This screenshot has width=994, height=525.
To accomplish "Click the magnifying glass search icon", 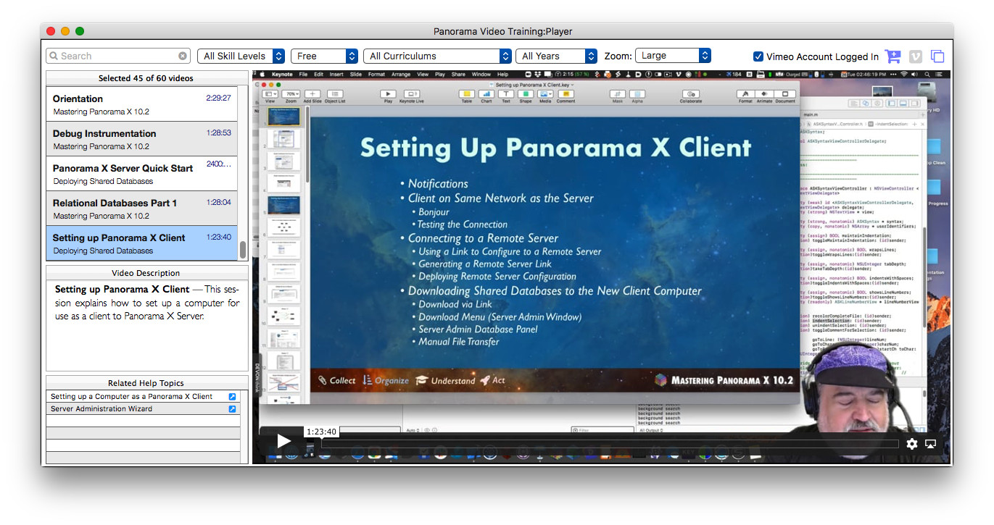I will click(54, 56).
